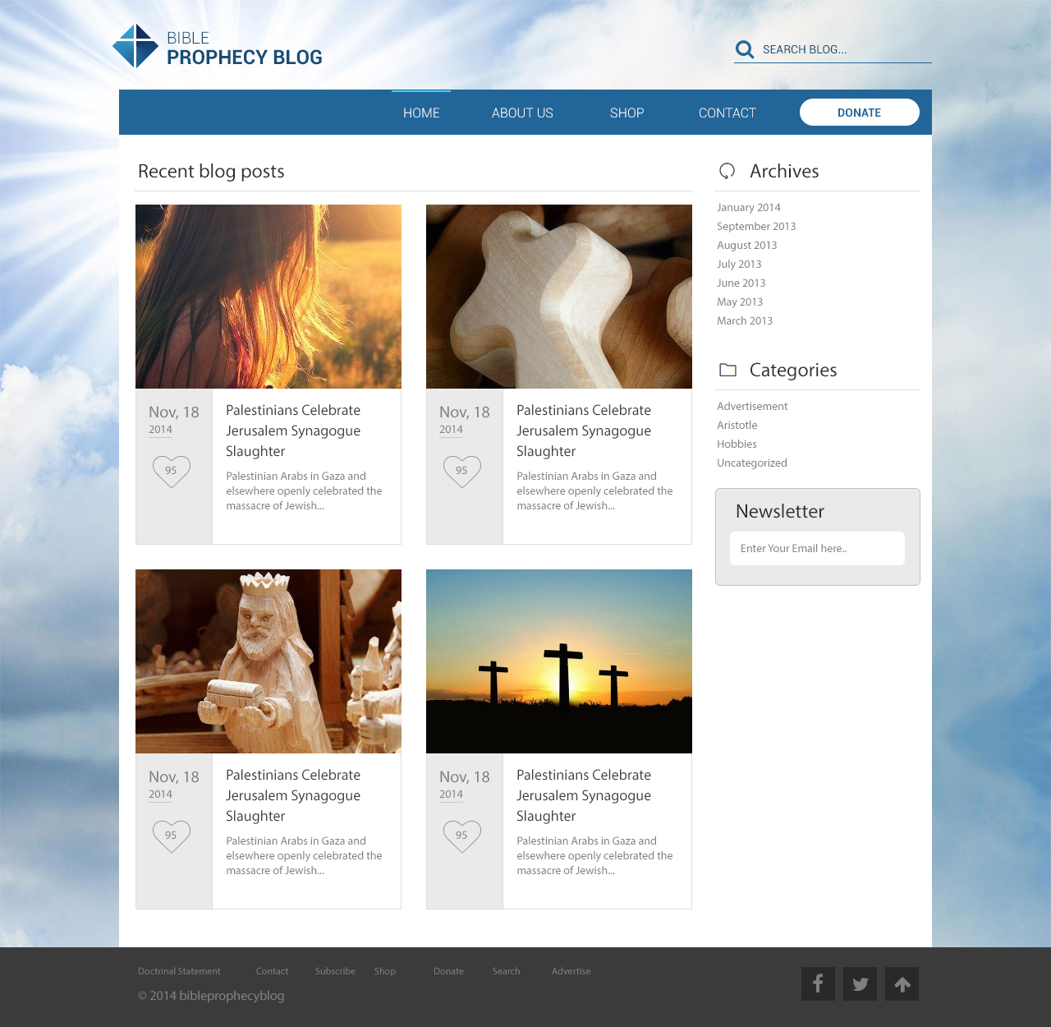Image resolution: width=1051 pixels, height=1027 pixels.
Task: Browse the Hobbies category link
Action: [737, 444]
